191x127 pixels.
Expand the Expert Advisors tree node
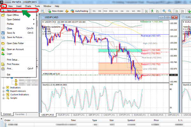(x=4, y=91)
